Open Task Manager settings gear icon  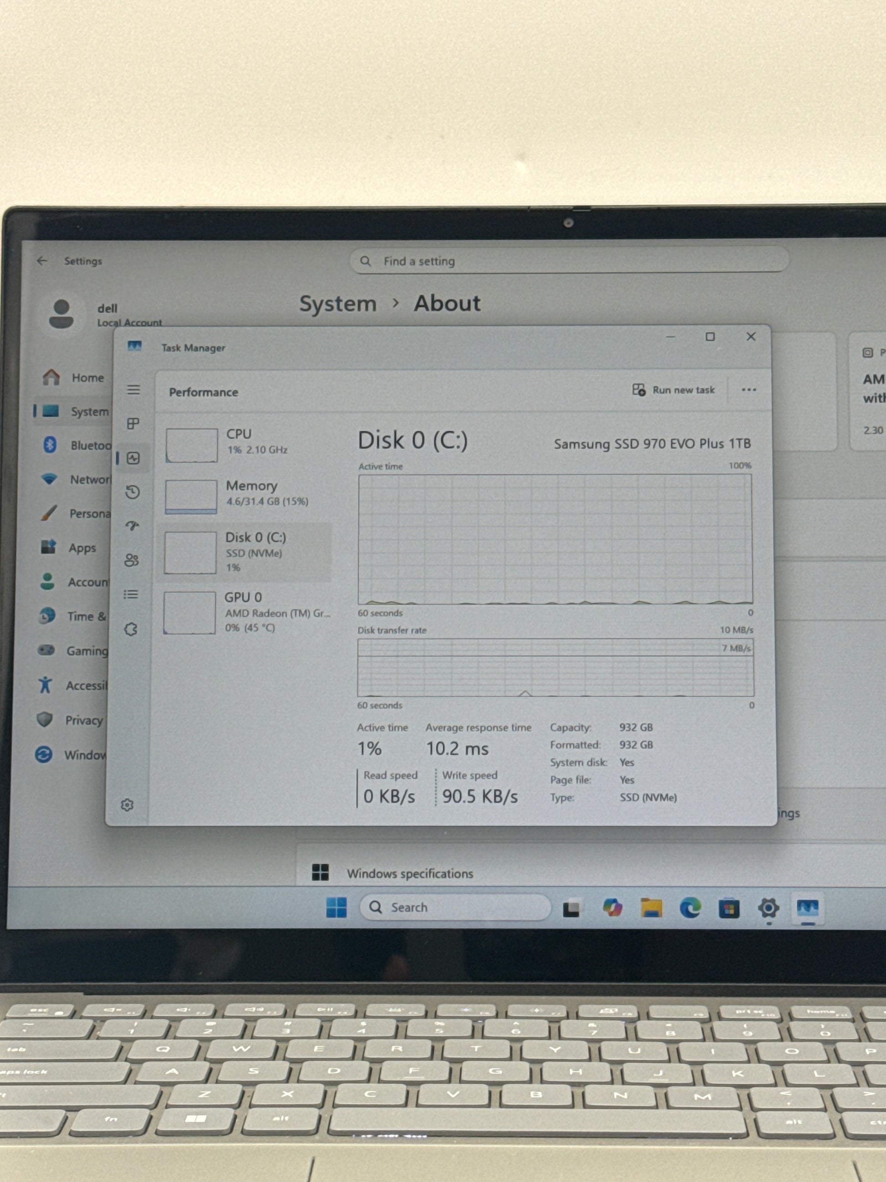click(x=127, y=805)
